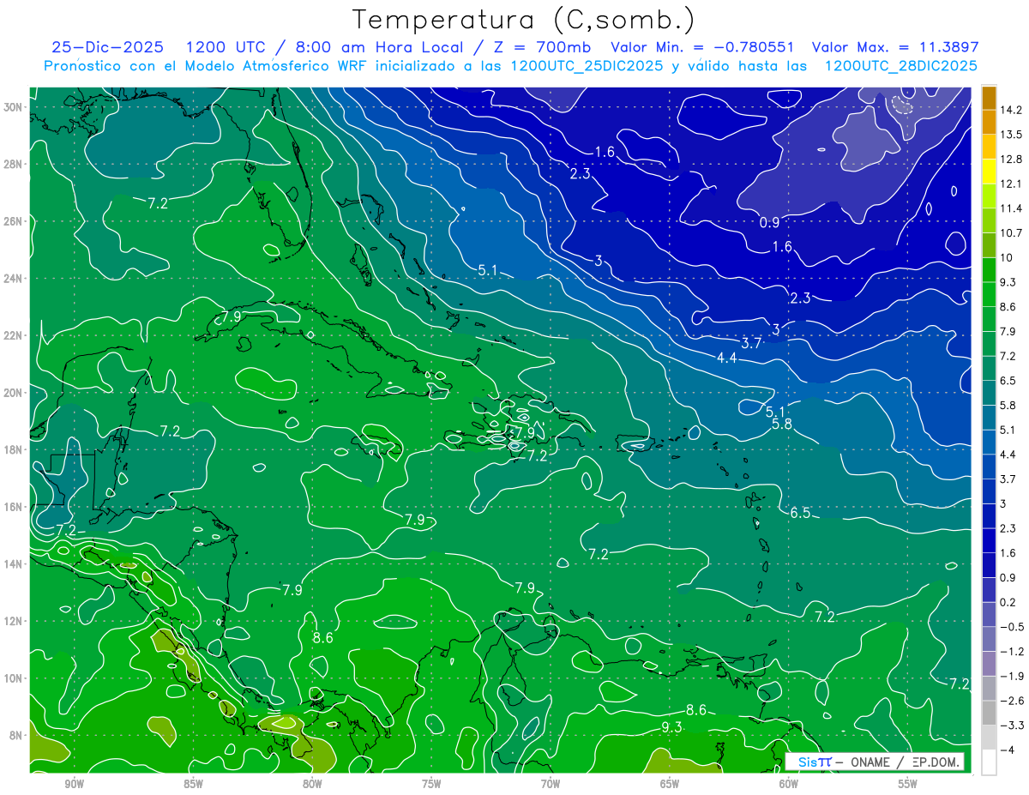Click the colorbar legend value 12.1
This screenshot has width=1029, height=795.
point(1010,184)
